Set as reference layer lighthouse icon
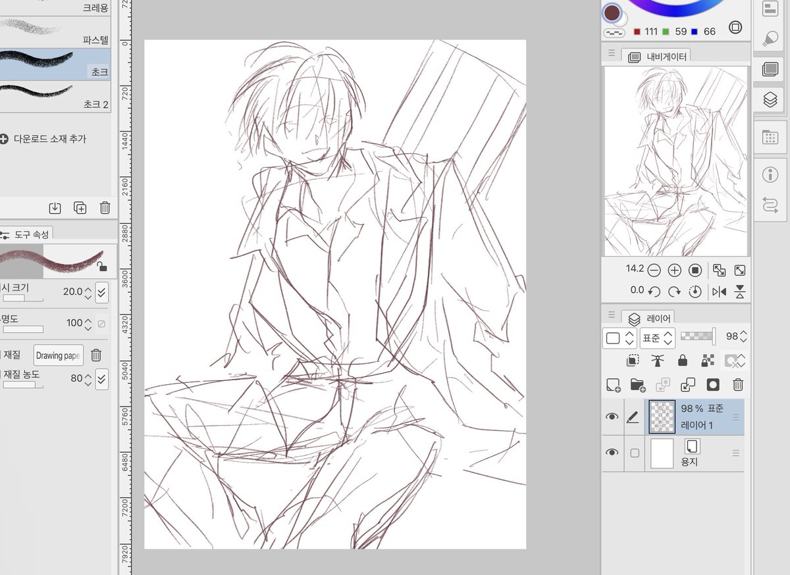 657,361
